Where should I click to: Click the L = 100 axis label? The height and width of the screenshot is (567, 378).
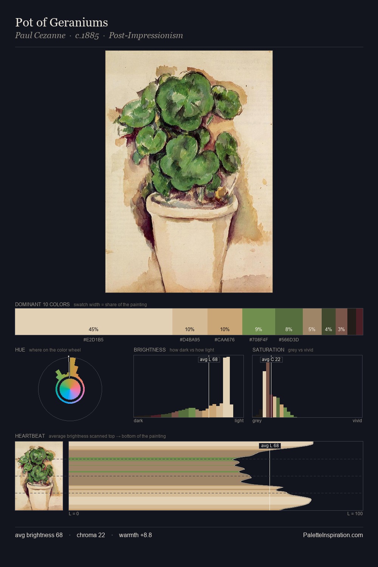coord(355,514)
